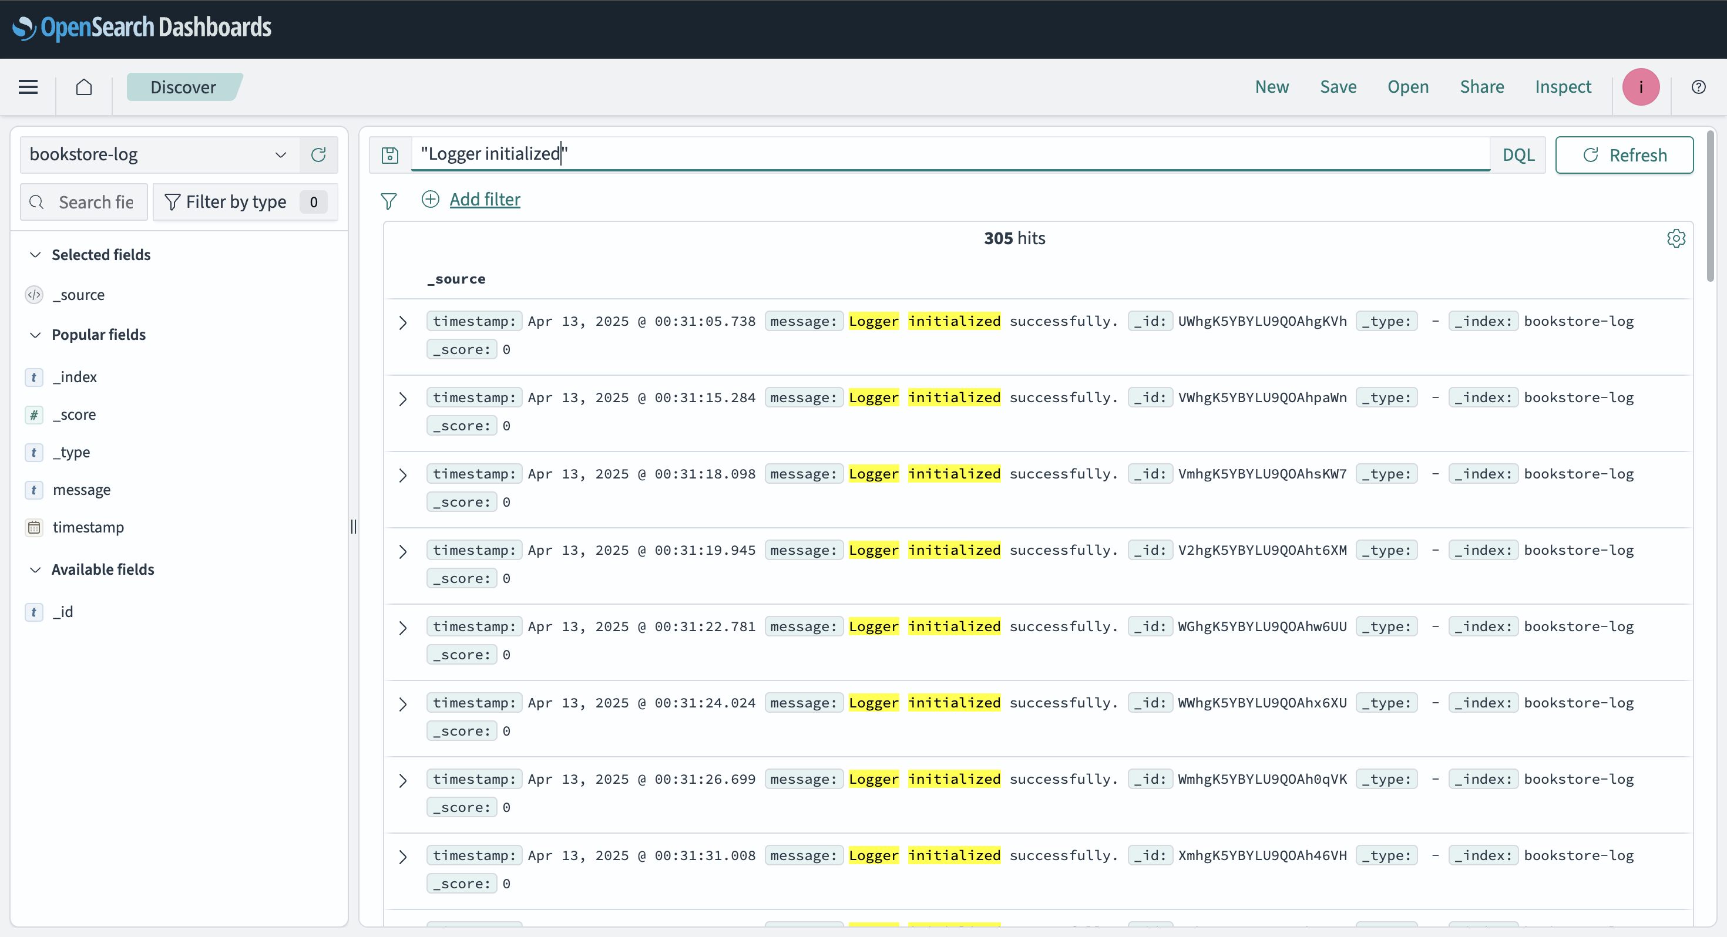Click New in the top menu
1727x937 pixels.
tap(1272, 87)
